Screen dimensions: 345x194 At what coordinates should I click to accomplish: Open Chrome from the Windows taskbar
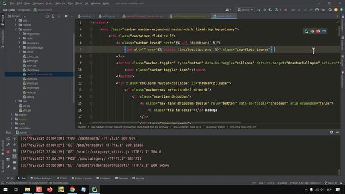coord(72,190)
